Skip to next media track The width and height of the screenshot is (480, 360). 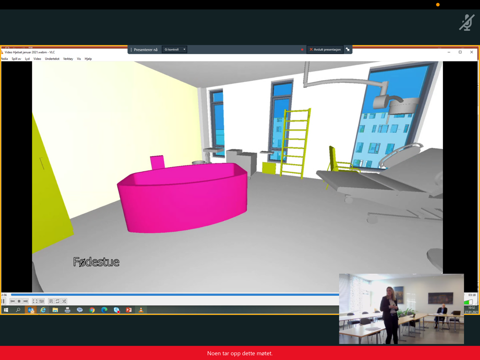(25, 301)
